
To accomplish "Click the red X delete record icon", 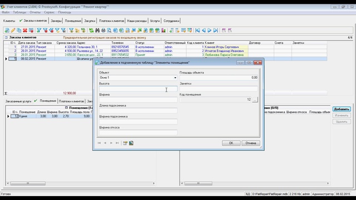I will coord(25,30).
